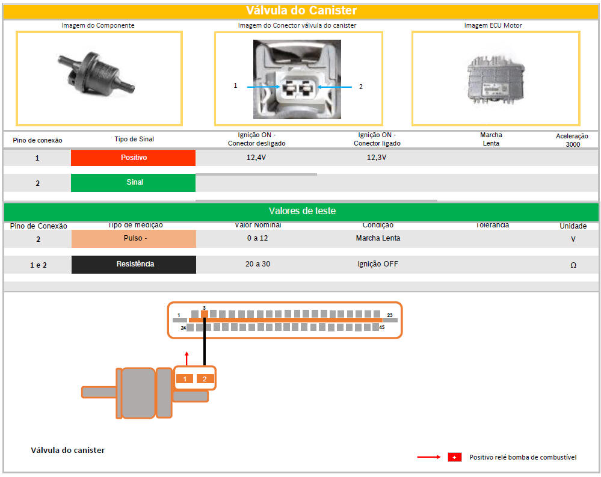This screenshot has width=601, height=477.
Task: Click the 20 a 30 nominal value
Action: coord(257,264)
